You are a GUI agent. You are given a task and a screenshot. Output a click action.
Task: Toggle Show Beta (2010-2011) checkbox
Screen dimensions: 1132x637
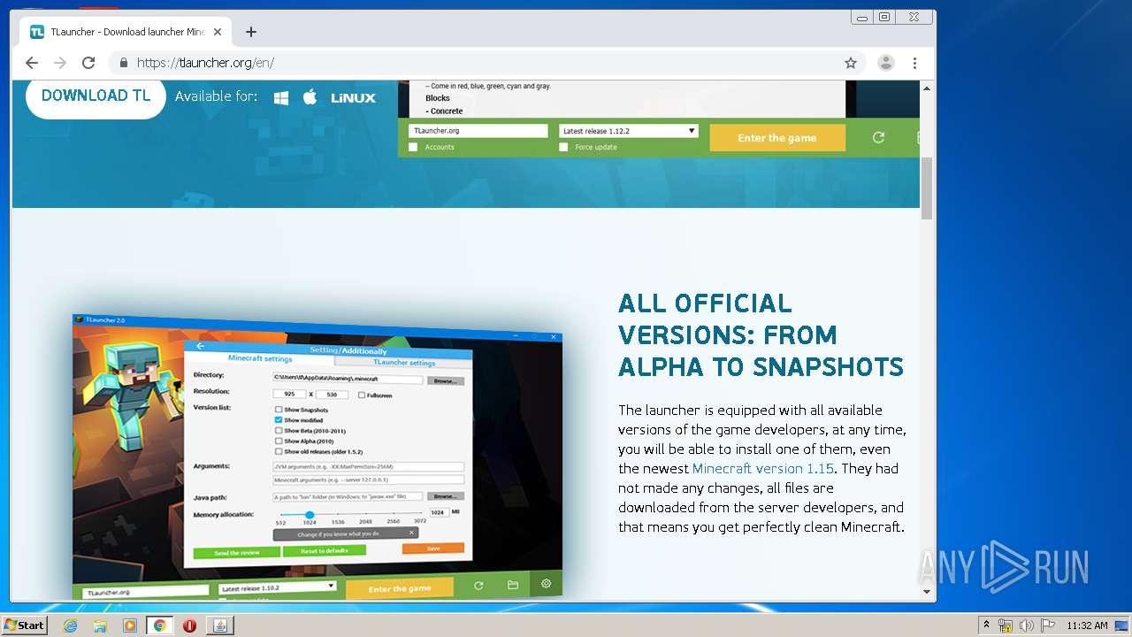279,430
